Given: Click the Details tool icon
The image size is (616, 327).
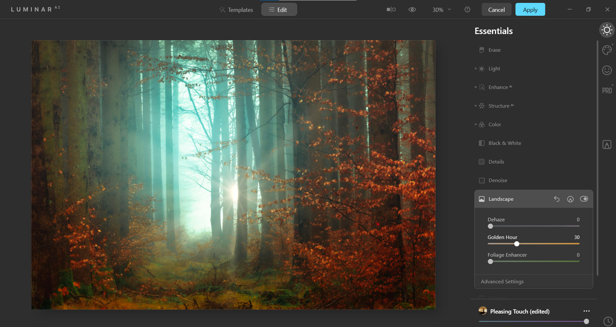Looking at the screenshot, I should point(481,162).
